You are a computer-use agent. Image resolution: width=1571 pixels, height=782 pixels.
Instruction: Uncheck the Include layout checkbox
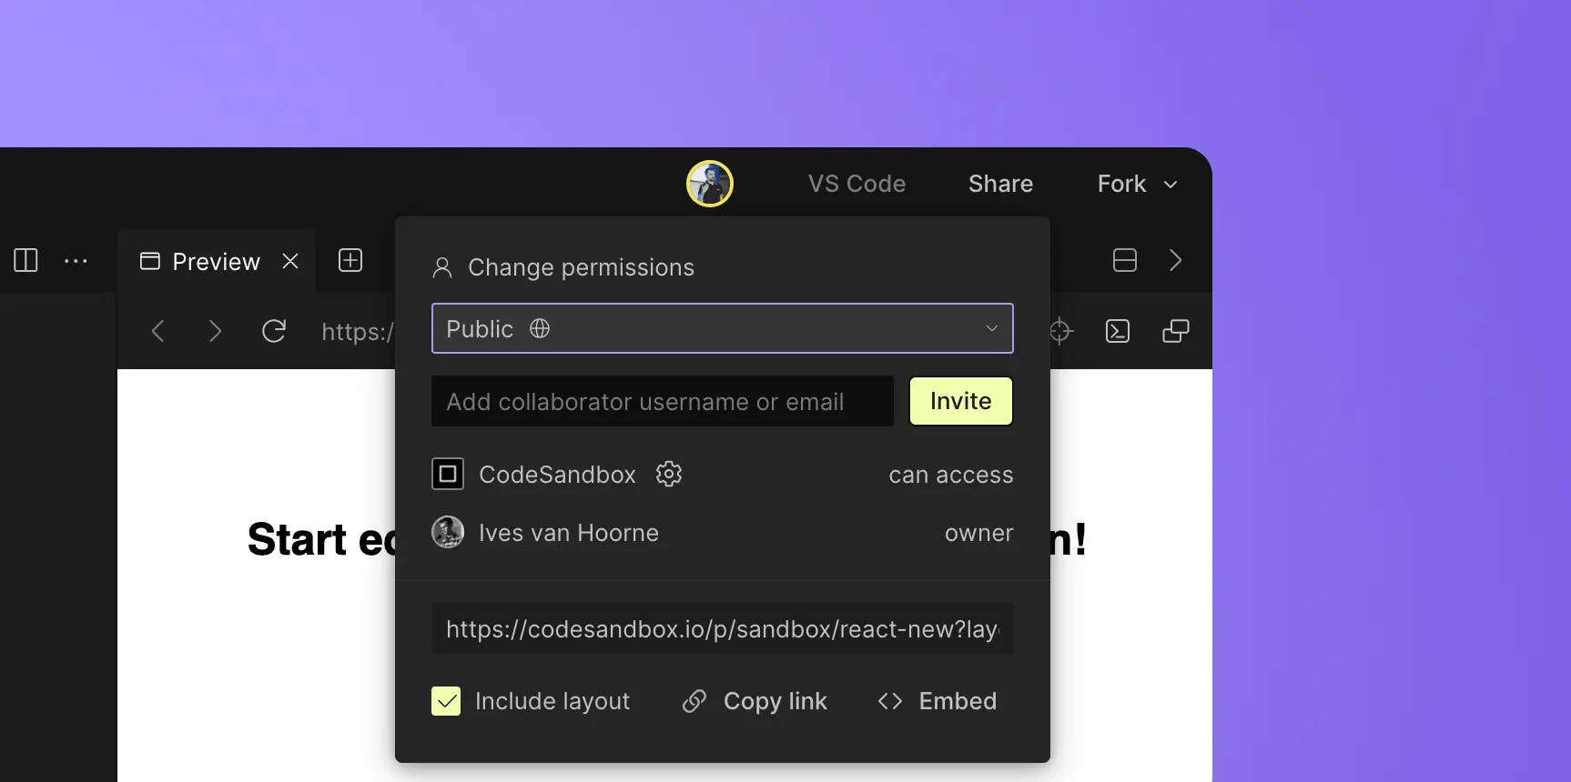click(x=445, y=701)
